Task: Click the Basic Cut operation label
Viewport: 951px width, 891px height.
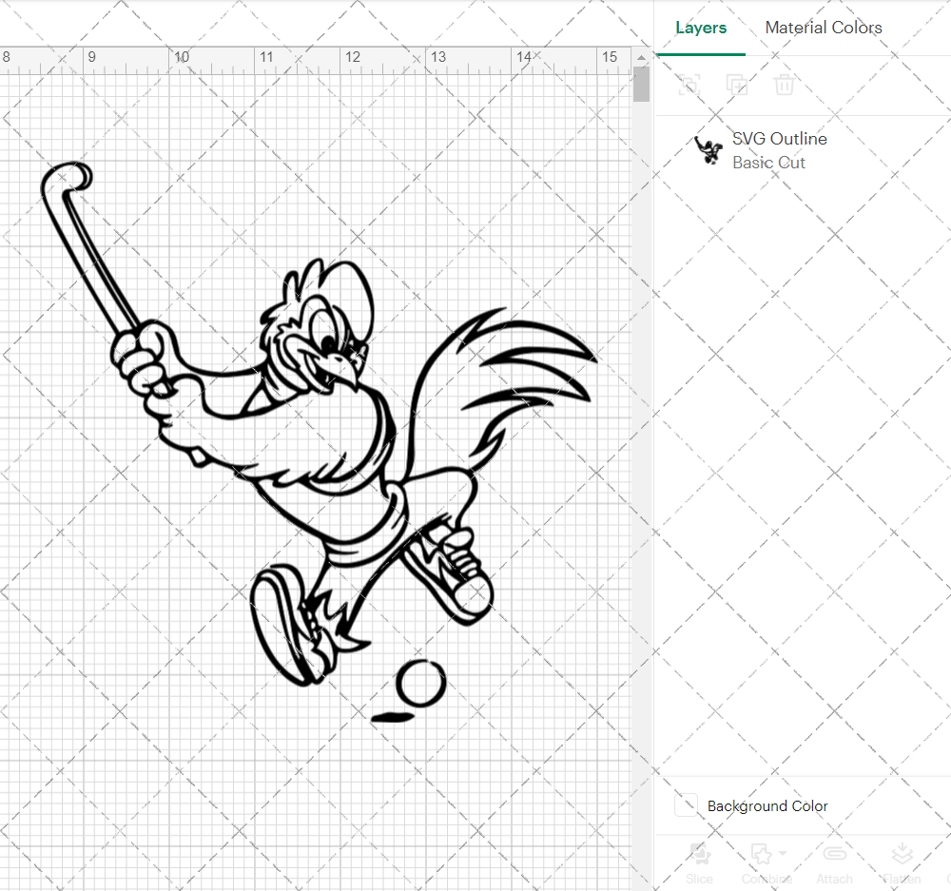Action: coord(768,163)
